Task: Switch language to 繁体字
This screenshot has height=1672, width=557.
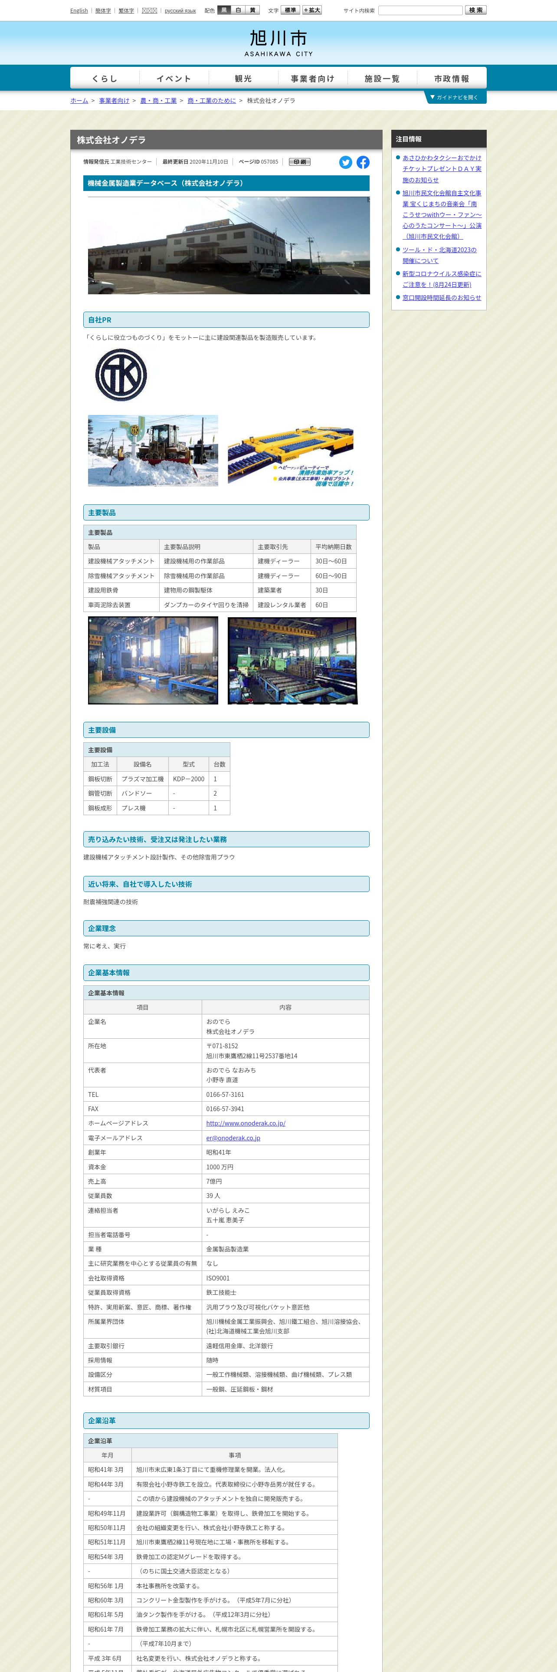Action: [x=126, y=11]
